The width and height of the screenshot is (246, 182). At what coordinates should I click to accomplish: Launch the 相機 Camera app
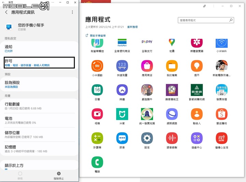(x=97, y=114)
